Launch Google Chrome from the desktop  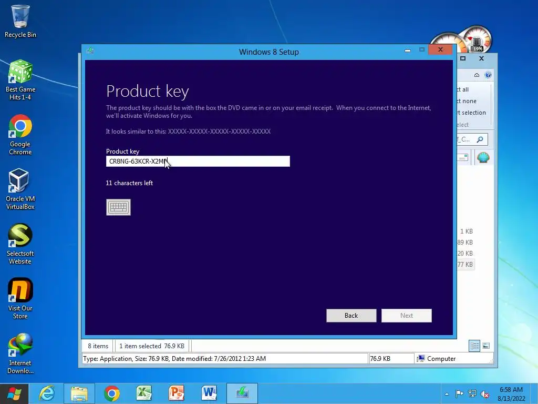(20, 135)
